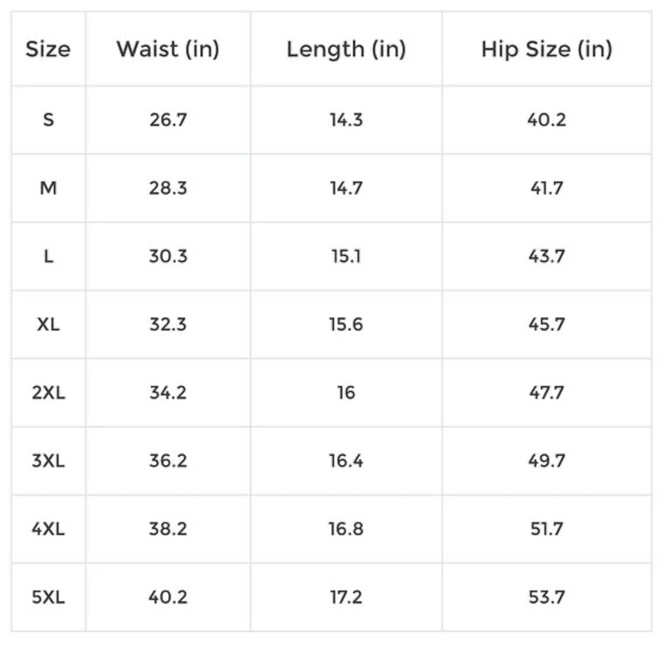The image size is (664, 645).
Task: Select the S size row label
Action: [48, 120]
